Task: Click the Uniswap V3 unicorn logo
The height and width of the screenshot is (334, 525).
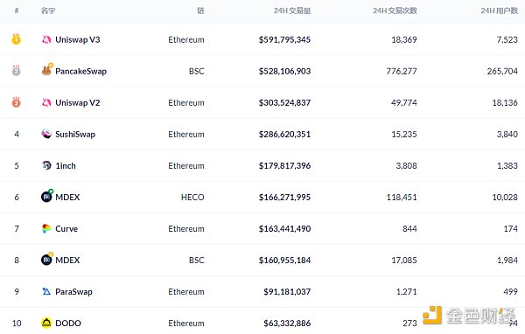Action: (x=46, y=39)
